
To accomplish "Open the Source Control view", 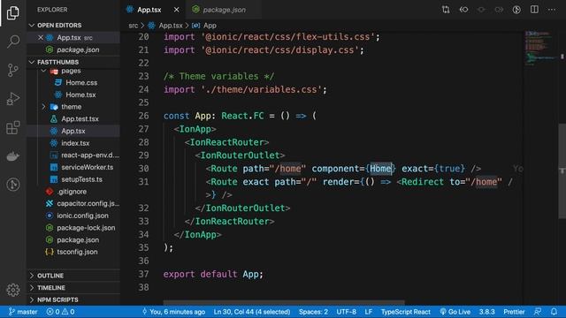I will click(13, 70).
